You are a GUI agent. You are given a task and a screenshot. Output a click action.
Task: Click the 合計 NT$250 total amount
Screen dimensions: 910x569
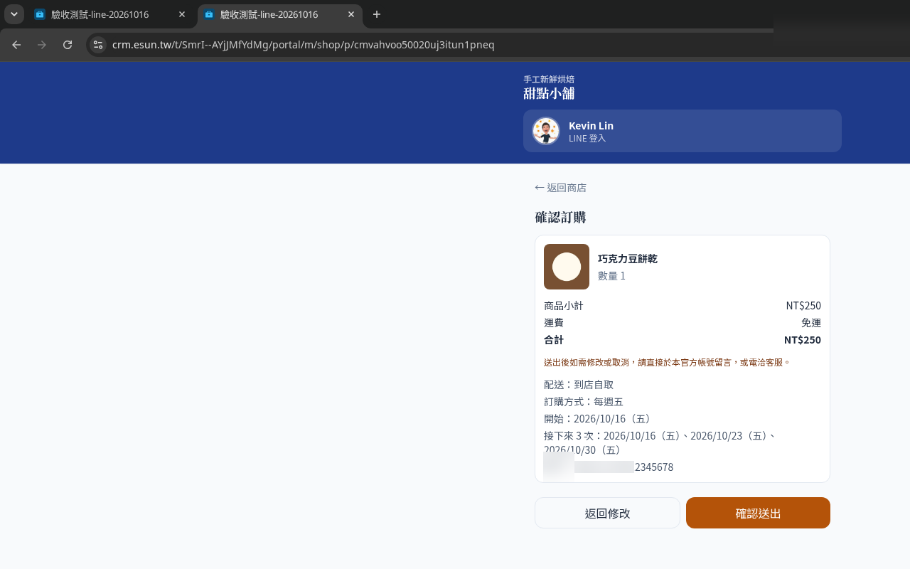point(803,340)
